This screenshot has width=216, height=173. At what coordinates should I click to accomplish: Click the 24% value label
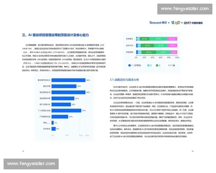point(71,117)
